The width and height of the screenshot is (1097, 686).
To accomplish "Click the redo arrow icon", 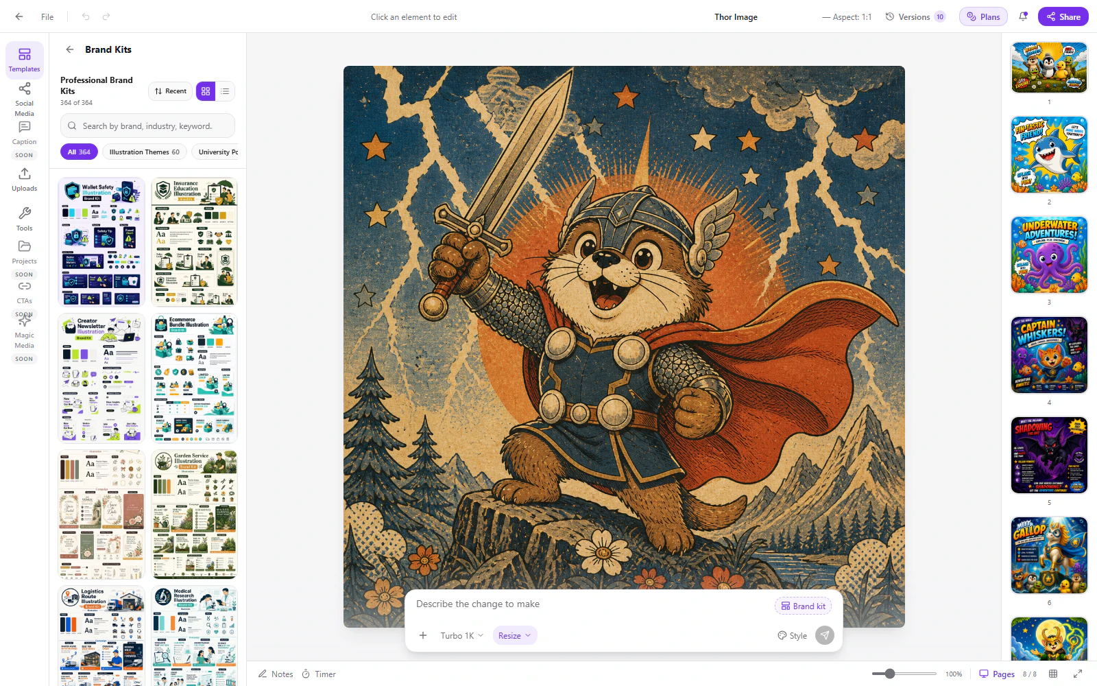I will [x=106, y=16].
